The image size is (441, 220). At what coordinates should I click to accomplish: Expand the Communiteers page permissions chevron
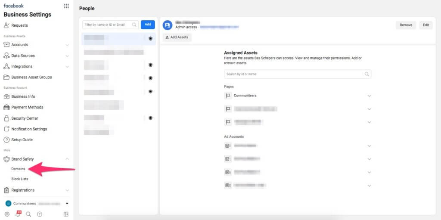pos(369,96)
